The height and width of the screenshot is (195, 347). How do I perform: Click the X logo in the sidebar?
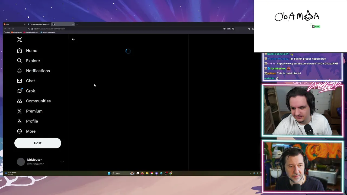pos(20,40)
